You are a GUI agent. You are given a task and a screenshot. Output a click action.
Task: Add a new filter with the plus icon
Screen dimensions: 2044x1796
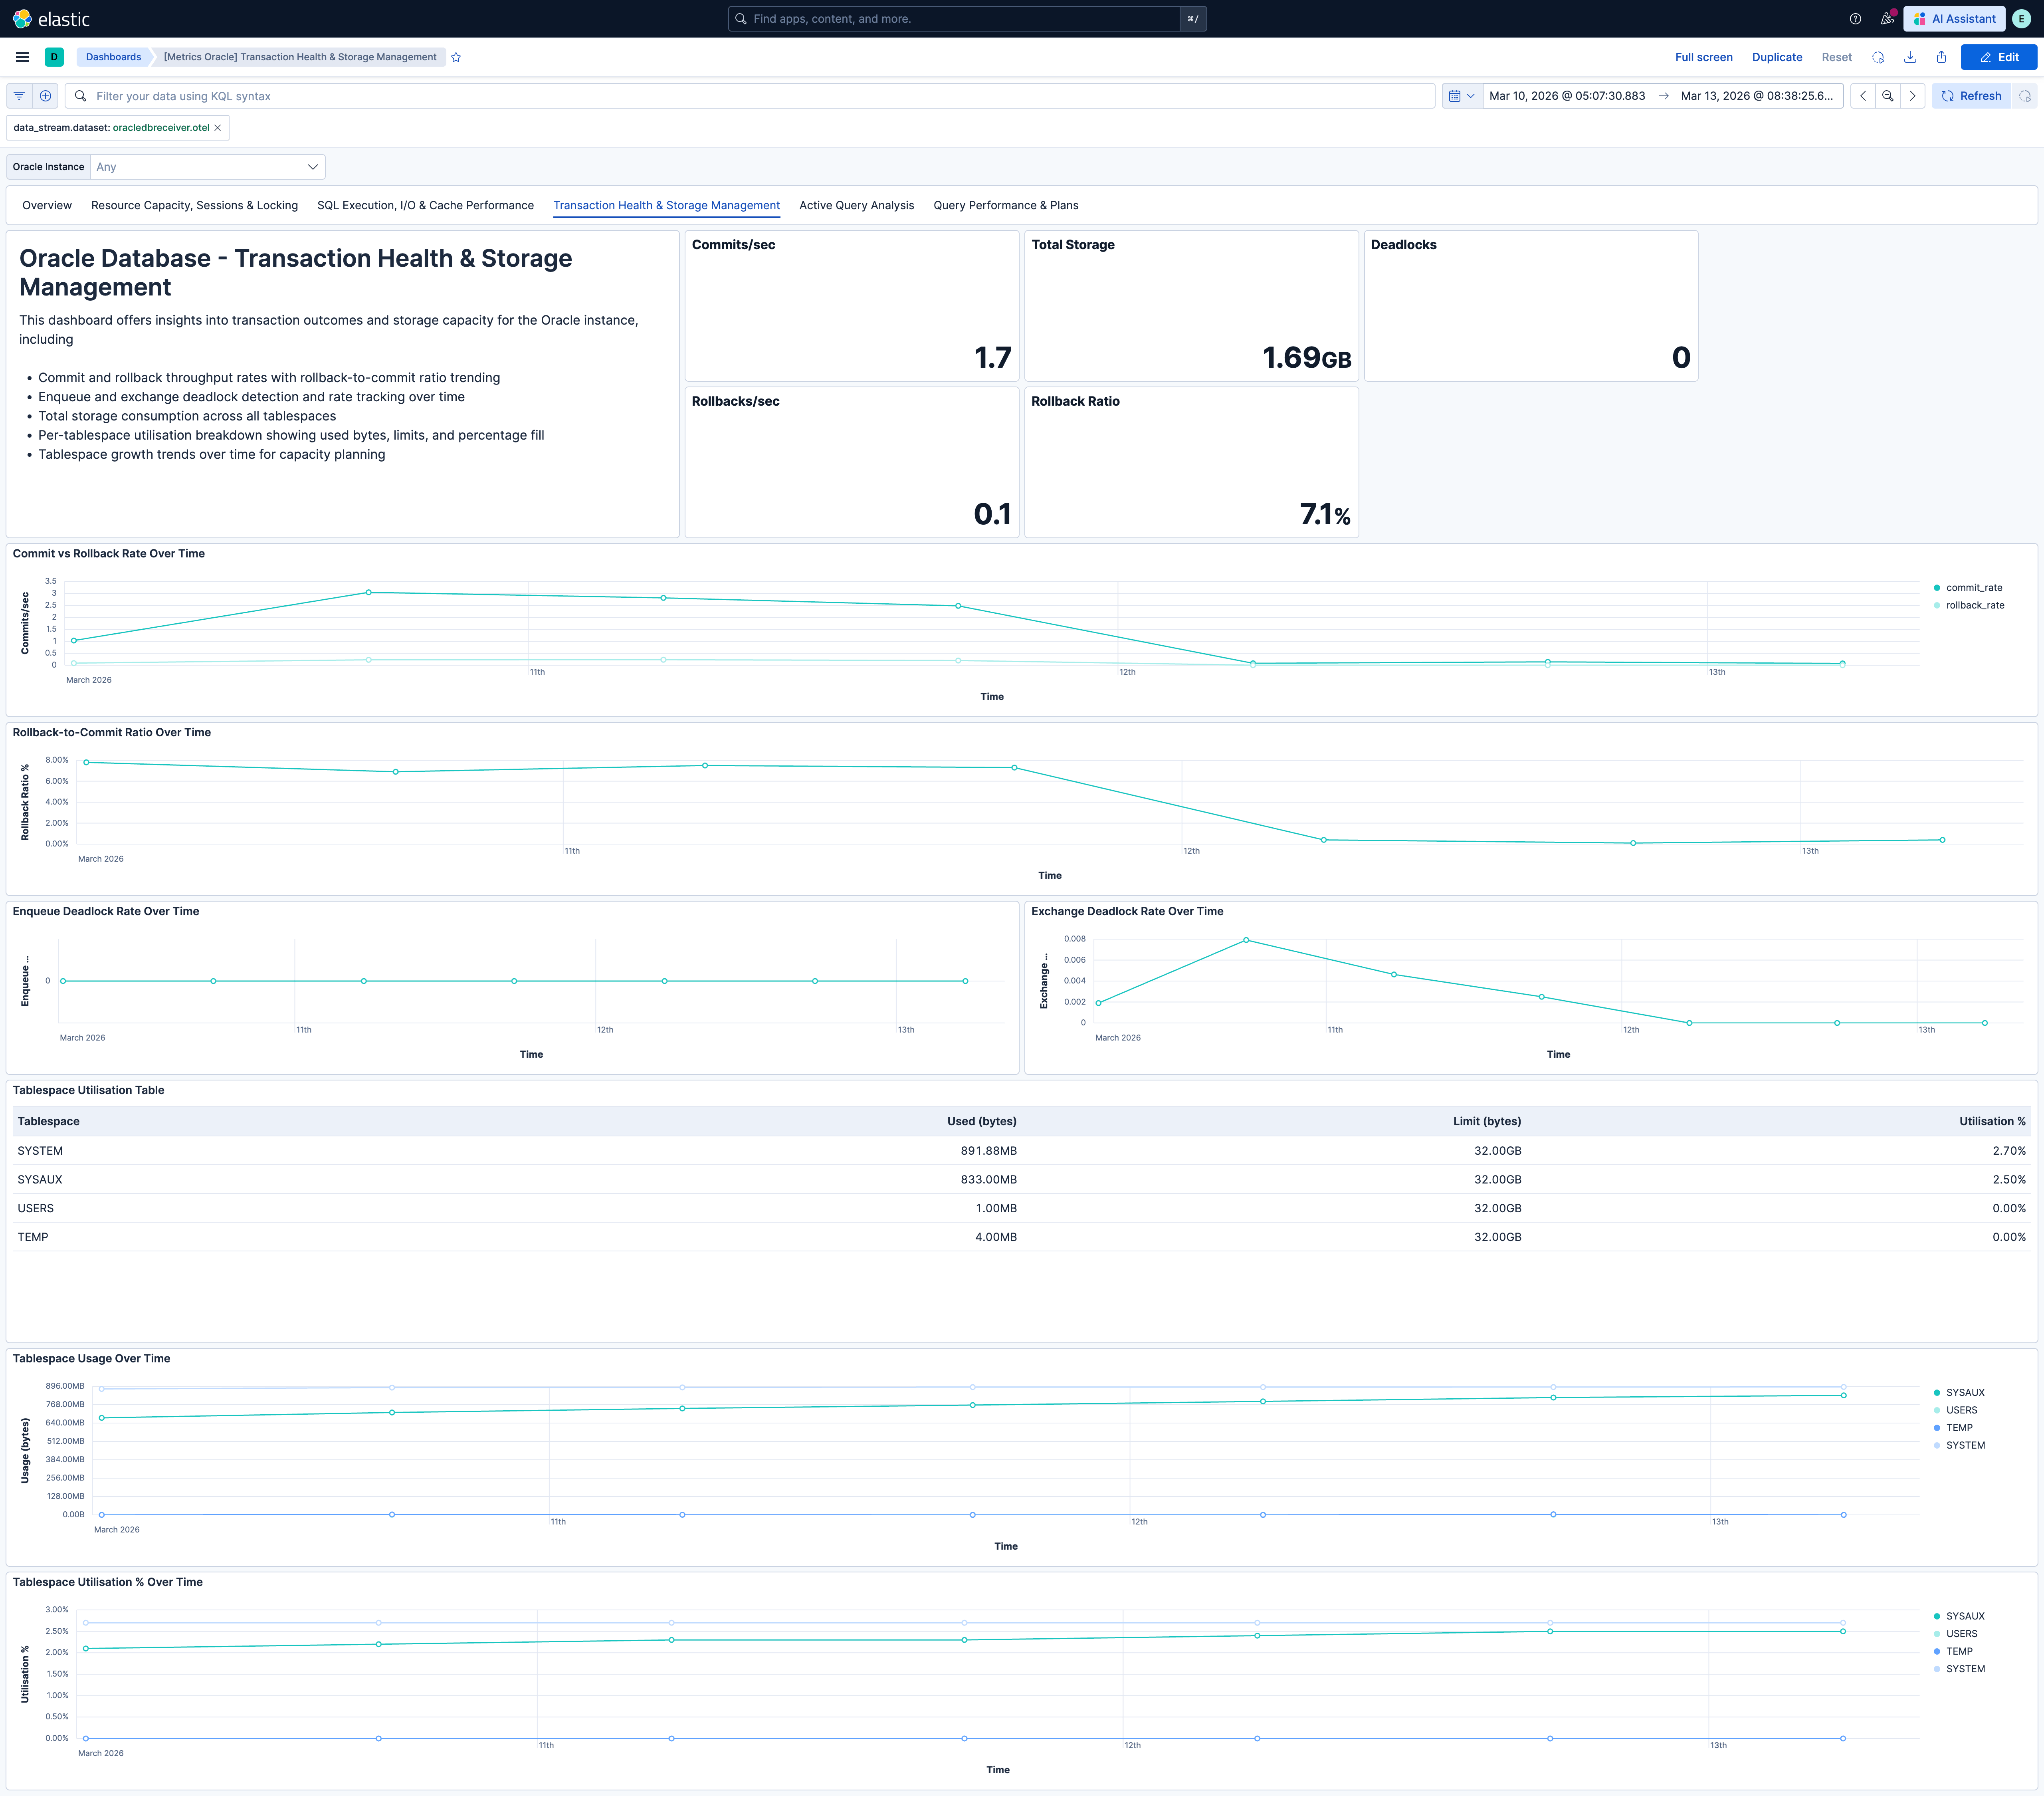pos(46,95)
